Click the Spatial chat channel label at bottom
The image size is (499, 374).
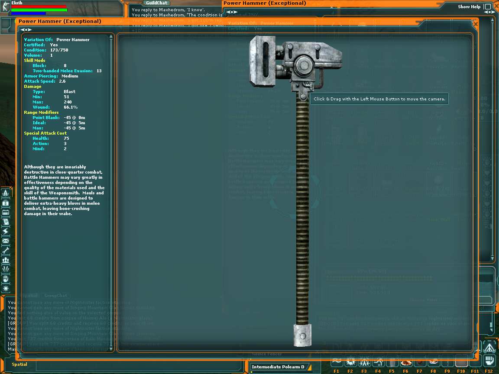(19, 364)
